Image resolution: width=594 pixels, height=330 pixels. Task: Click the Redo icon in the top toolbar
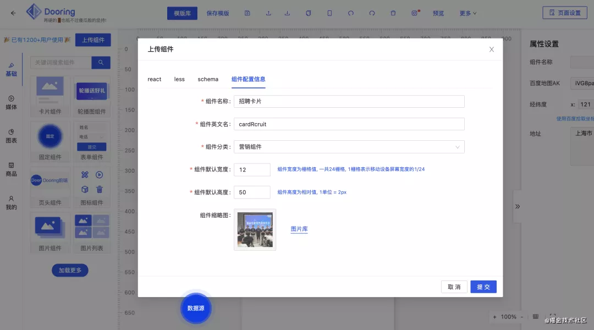(372, 13)
